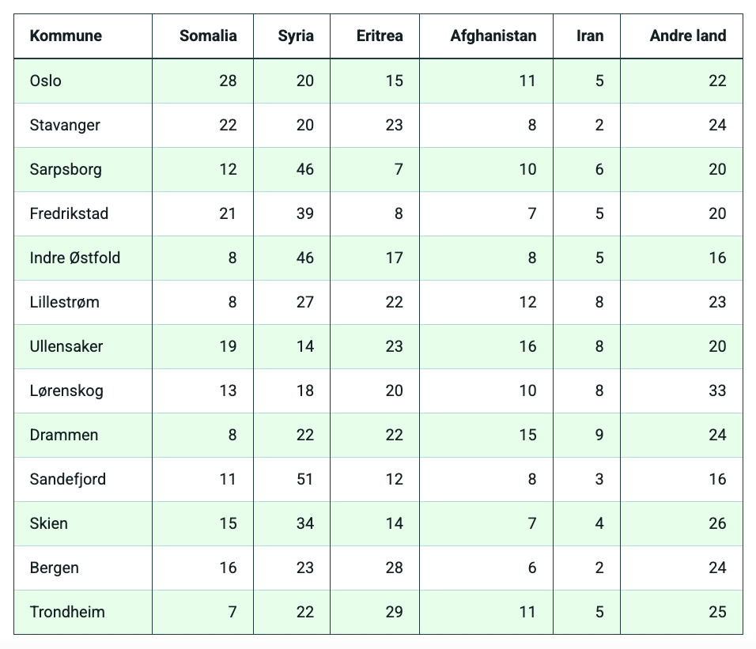
Task: Click the Eritrea column header
Action: pyautogui.click(x=379, y=36)
